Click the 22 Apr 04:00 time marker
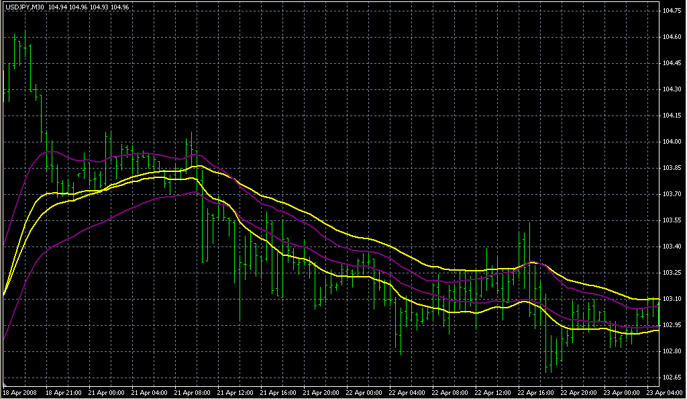The width and height of the screenshot is (687, 399). coord(407,392)
